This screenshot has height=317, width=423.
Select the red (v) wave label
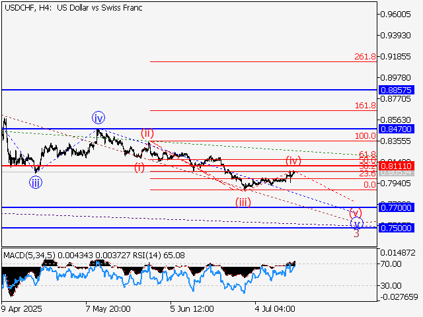pyautogui.click(x=356, y=213)
